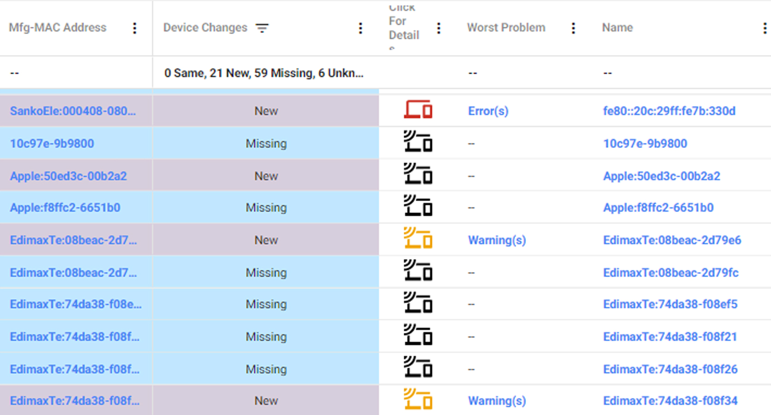Viewport: 771px width, 415px height.
Task: Select the device changes summary cell
Action: coord(264,73)
